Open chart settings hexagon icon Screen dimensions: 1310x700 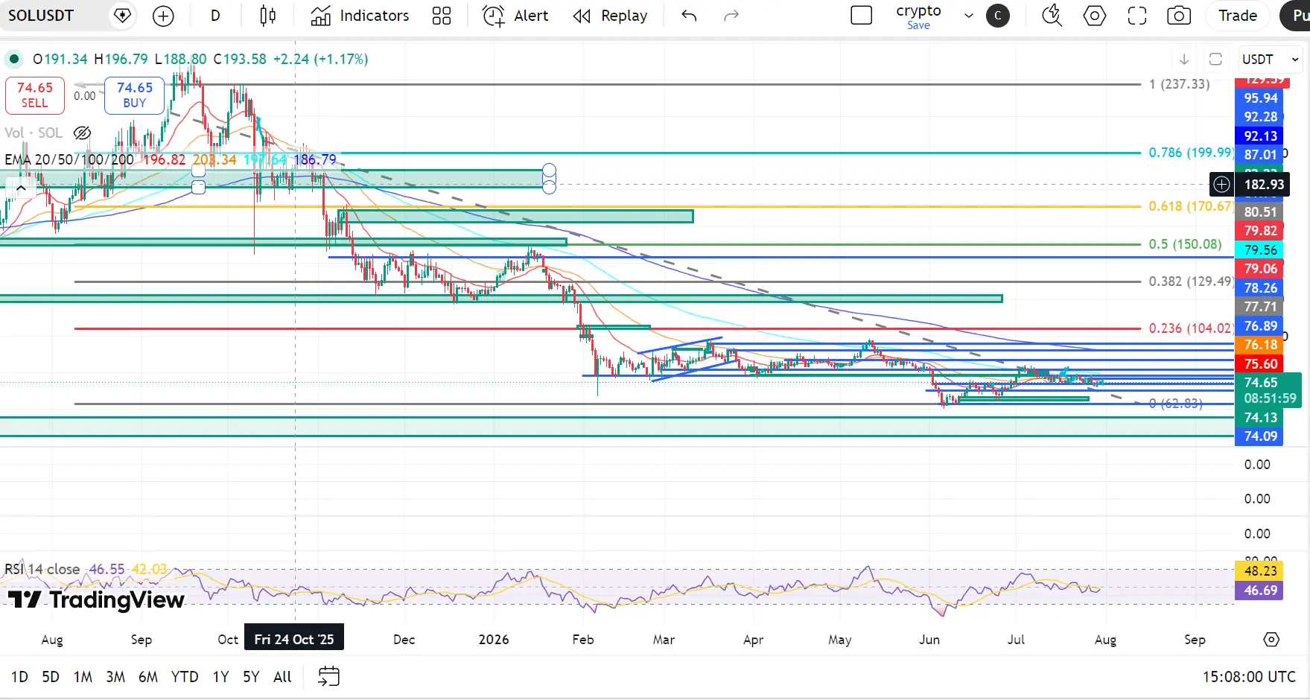[1095, 16]
